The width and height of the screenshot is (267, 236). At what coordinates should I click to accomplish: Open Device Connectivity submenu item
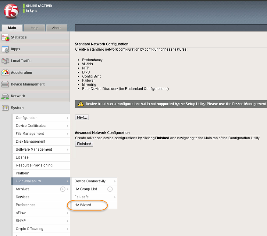94,181
